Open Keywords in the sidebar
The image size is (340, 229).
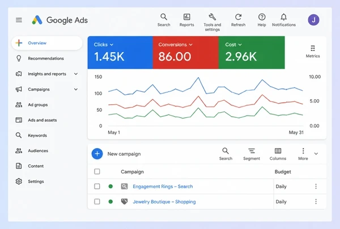(37, 135)
